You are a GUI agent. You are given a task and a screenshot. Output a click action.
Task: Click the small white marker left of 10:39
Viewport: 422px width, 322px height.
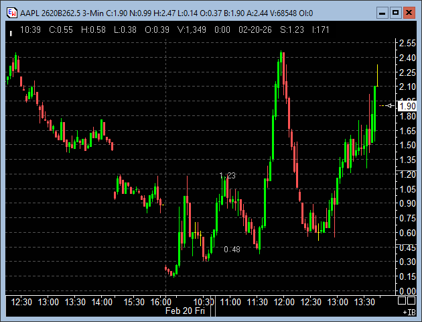[11, 31]
